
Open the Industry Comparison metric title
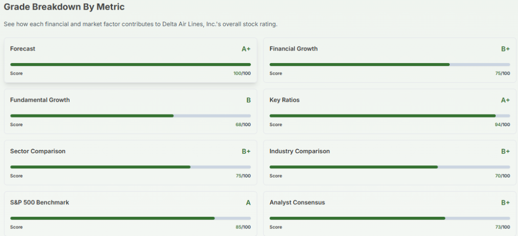(299, 151)
